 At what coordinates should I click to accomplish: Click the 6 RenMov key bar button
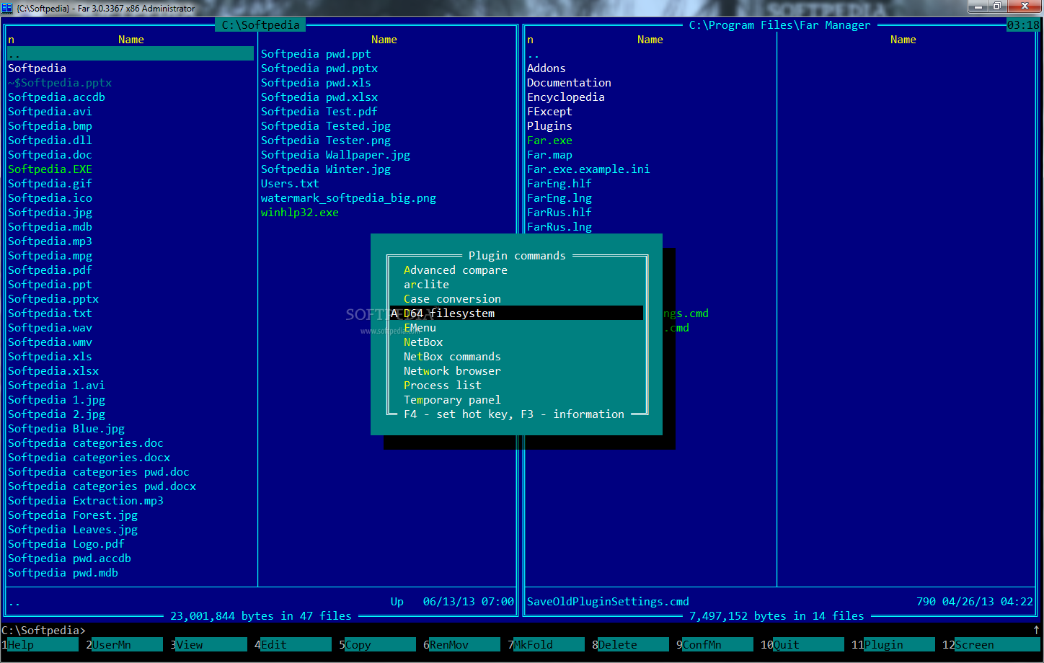tap(461, 645)
